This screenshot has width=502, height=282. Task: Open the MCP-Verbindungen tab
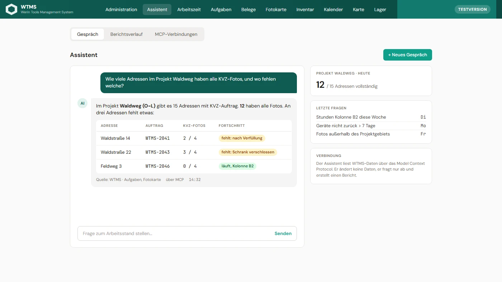pyautogui.click(x=176, y=34)
